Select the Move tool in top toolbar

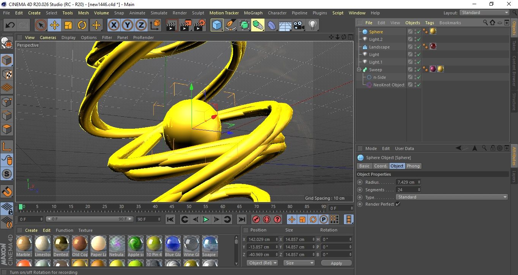[x=55, y=25]
